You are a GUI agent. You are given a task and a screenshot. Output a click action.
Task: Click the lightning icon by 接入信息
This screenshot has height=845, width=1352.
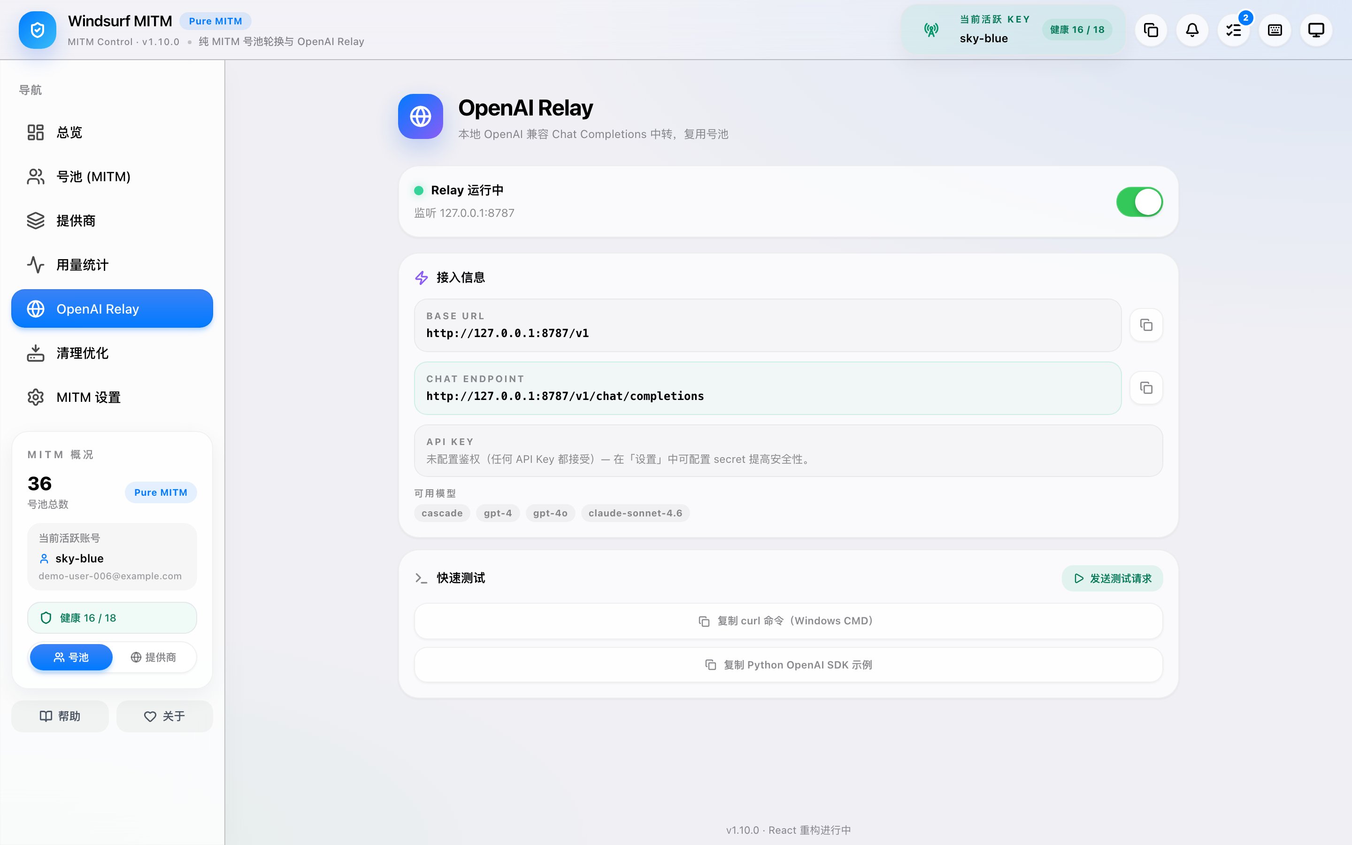pyautogui.click(x=421, y=278)
